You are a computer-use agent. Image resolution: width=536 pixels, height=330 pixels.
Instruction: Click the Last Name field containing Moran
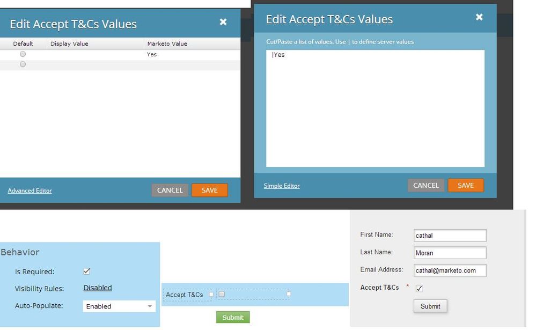(x=450, y=253)
